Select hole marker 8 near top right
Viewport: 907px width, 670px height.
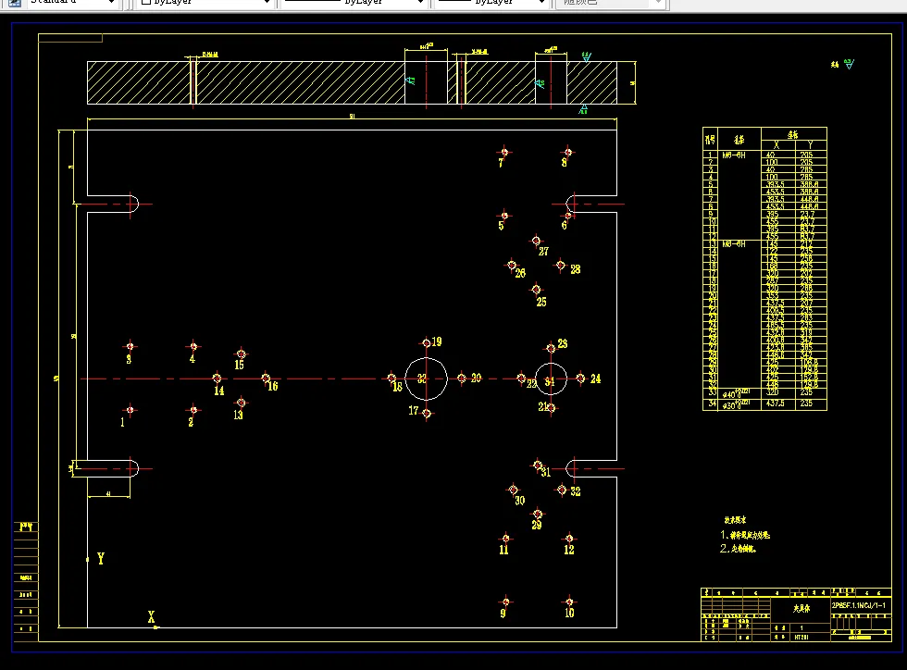pos(568,152)
